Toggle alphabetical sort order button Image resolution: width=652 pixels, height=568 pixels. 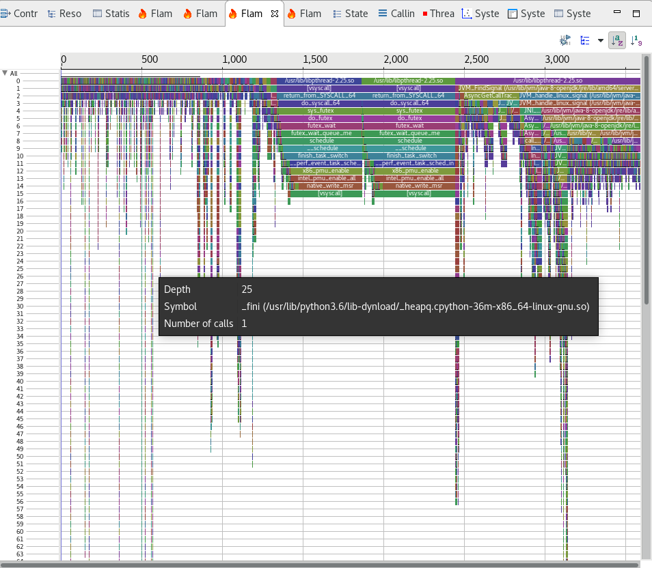click(617, 41)
